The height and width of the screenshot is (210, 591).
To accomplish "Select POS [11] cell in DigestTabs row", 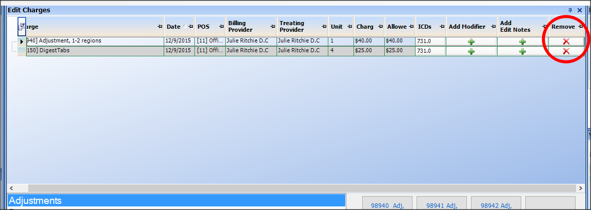I will [210, 51].
